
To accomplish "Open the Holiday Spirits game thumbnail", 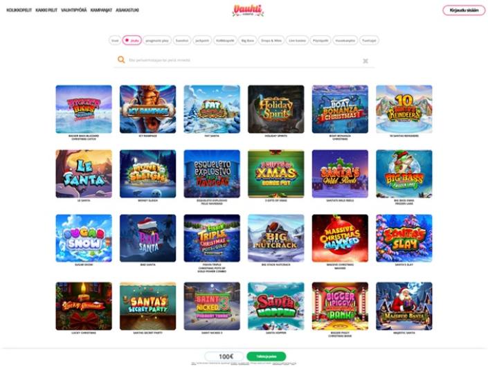I will 275,109.
